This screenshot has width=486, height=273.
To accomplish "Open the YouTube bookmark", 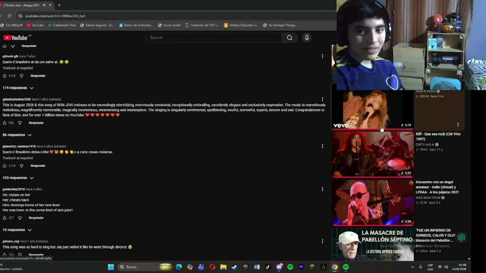I will click(x=35, y=25).
